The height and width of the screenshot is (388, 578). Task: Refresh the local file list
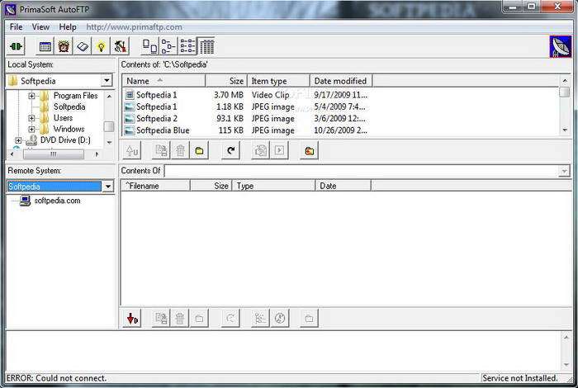(x=230, y=151)
